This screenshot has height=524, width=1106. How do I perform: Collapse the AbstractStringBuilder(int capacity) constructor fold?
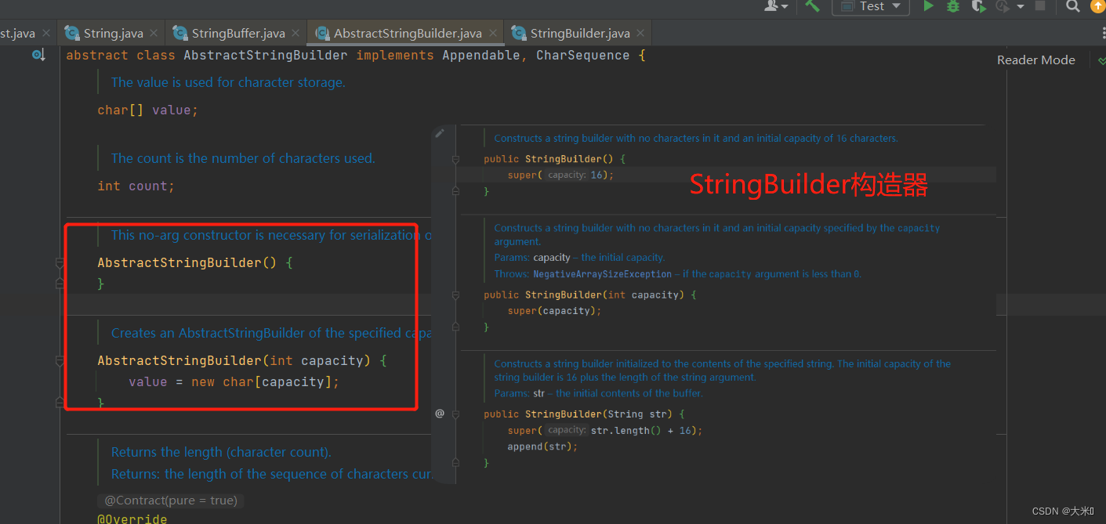click(x=60, y=361)
